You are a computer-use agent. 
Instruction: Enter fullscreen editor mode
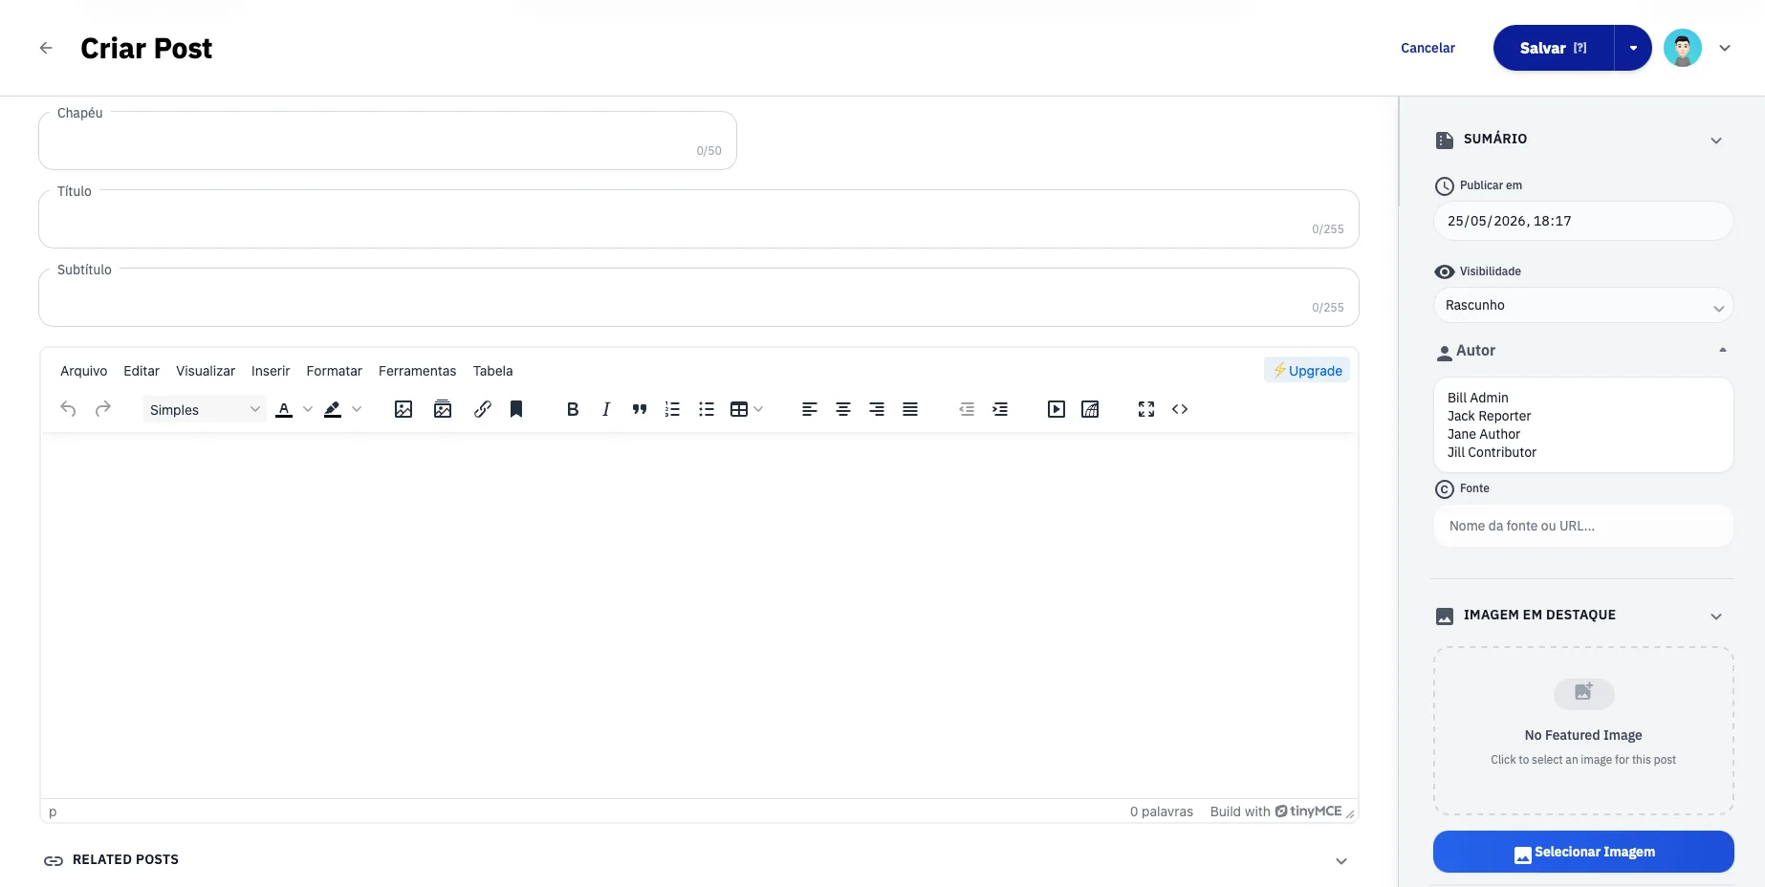pos(1146,409)
